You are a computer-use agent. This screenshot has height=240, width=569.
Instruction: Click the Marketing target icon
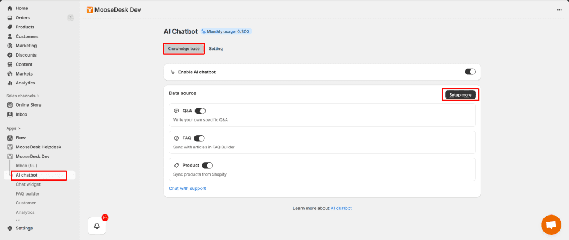(x=10, y=46)
